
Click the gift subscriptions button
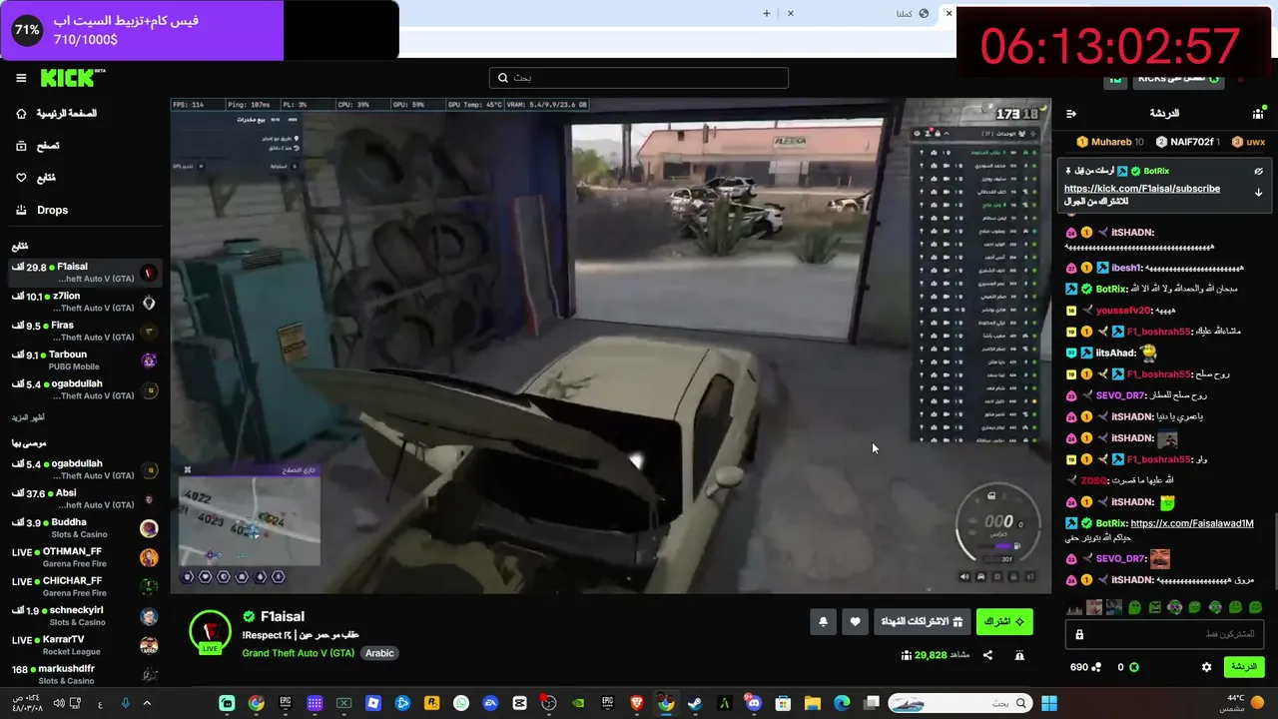point(922,622)
